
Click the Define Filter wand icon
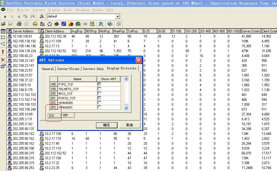click(42, 17)
